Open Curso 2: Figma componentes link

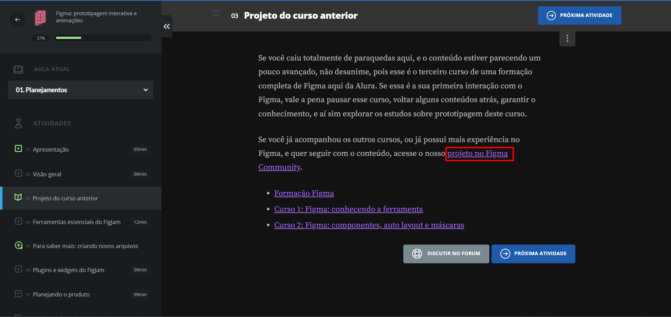tap(369, 225)
